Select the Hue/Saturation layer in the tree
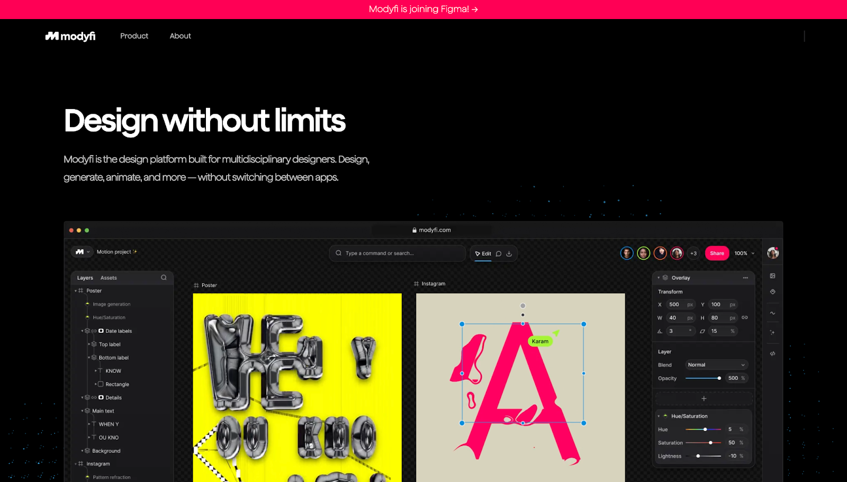847x482 pixels. (x=109, y=317)
